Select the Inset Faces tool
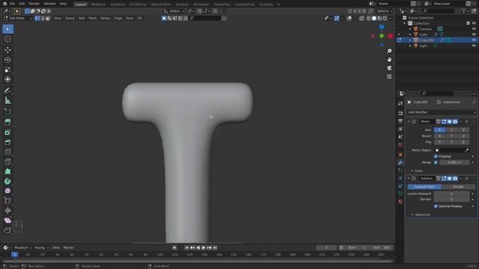Screen dimensions: 479x269 point(7,132)
